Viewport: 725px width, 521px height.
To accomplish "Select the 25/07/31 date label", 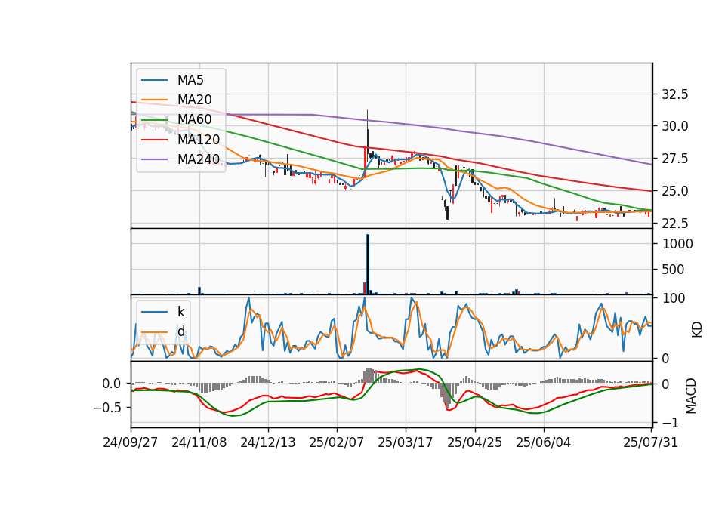I will point(650,442).
